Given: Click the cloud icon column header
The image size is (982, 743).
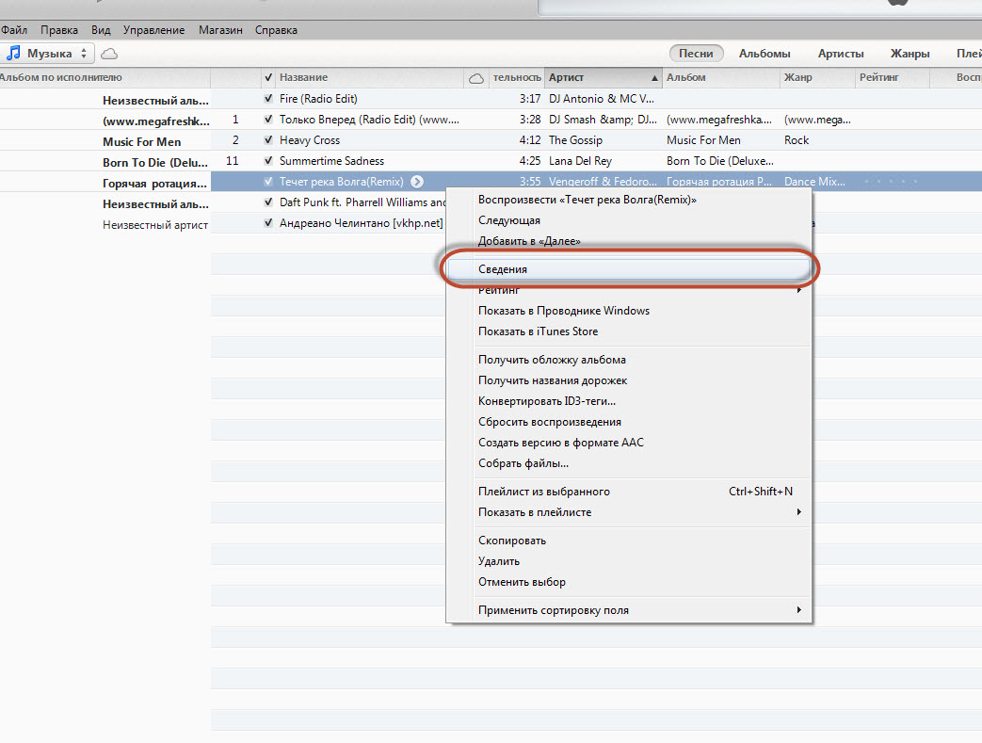Looking at the screenshot, I should 476,77.
